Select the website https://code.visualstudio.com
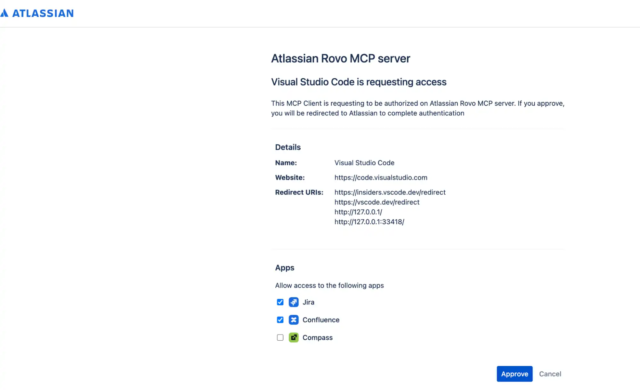 [x=381, y=178]
